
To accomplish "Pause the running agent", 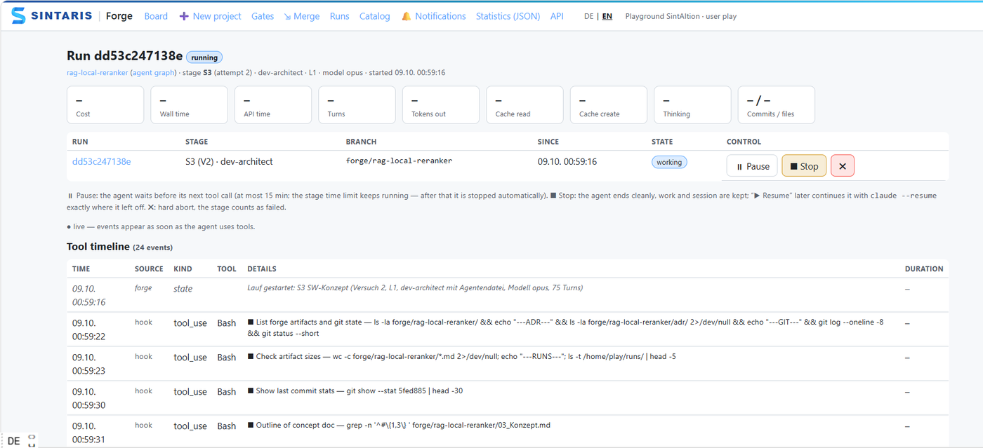I will 752,166.
